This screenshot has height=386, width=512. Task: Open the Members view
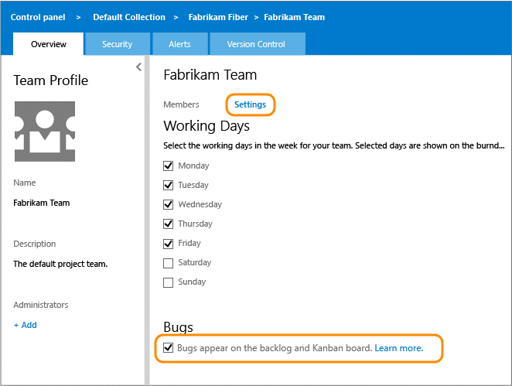tap(181, 104)
